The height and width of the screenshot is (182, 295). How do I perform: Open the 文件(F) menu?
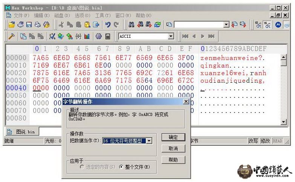point(21,15)
